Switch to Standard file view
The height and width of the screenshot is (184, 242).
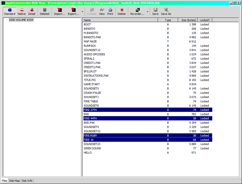9,11
